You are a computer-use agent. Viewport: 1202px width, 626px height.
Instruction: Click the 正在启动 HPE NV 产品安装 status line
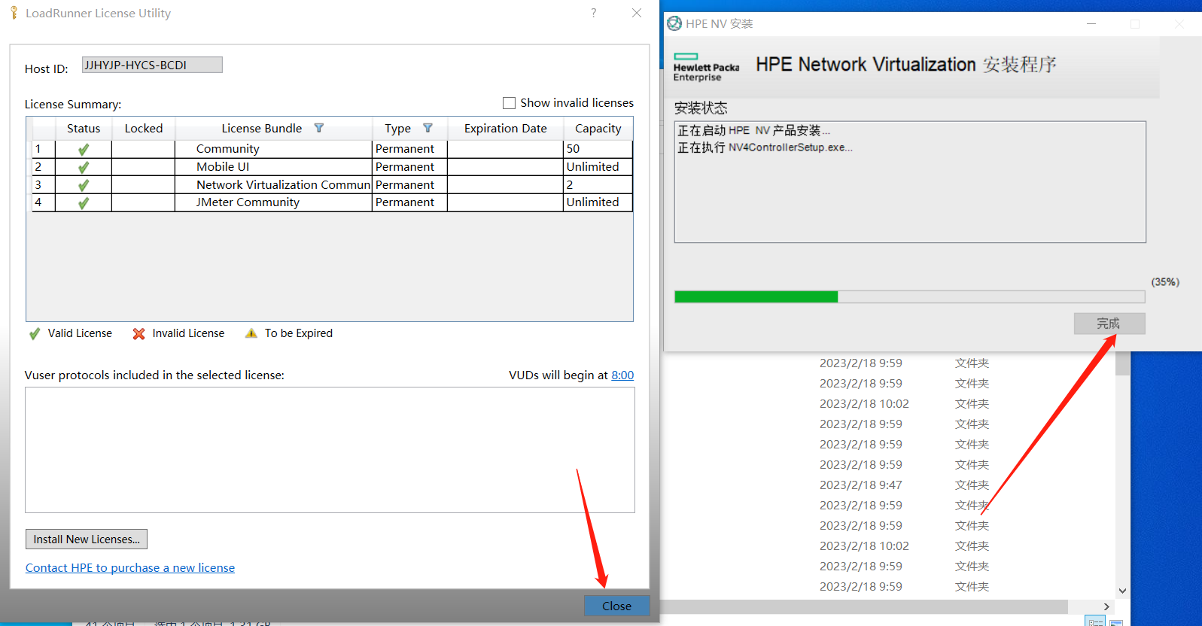click(753, 131)
